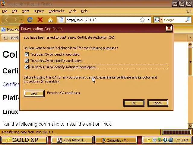Bookmark this page with the star icon
This screenshot has height=145, width=193.
142,20
